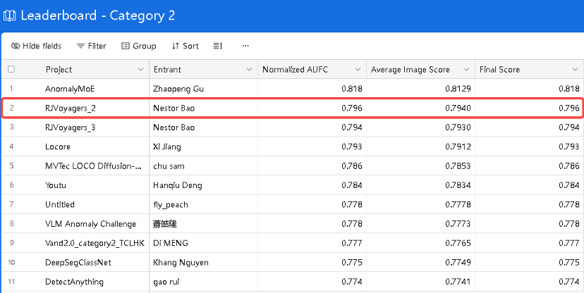Click the Zhaopeng Gu entrant cell

pyautogui.click(x=203, y=89)
